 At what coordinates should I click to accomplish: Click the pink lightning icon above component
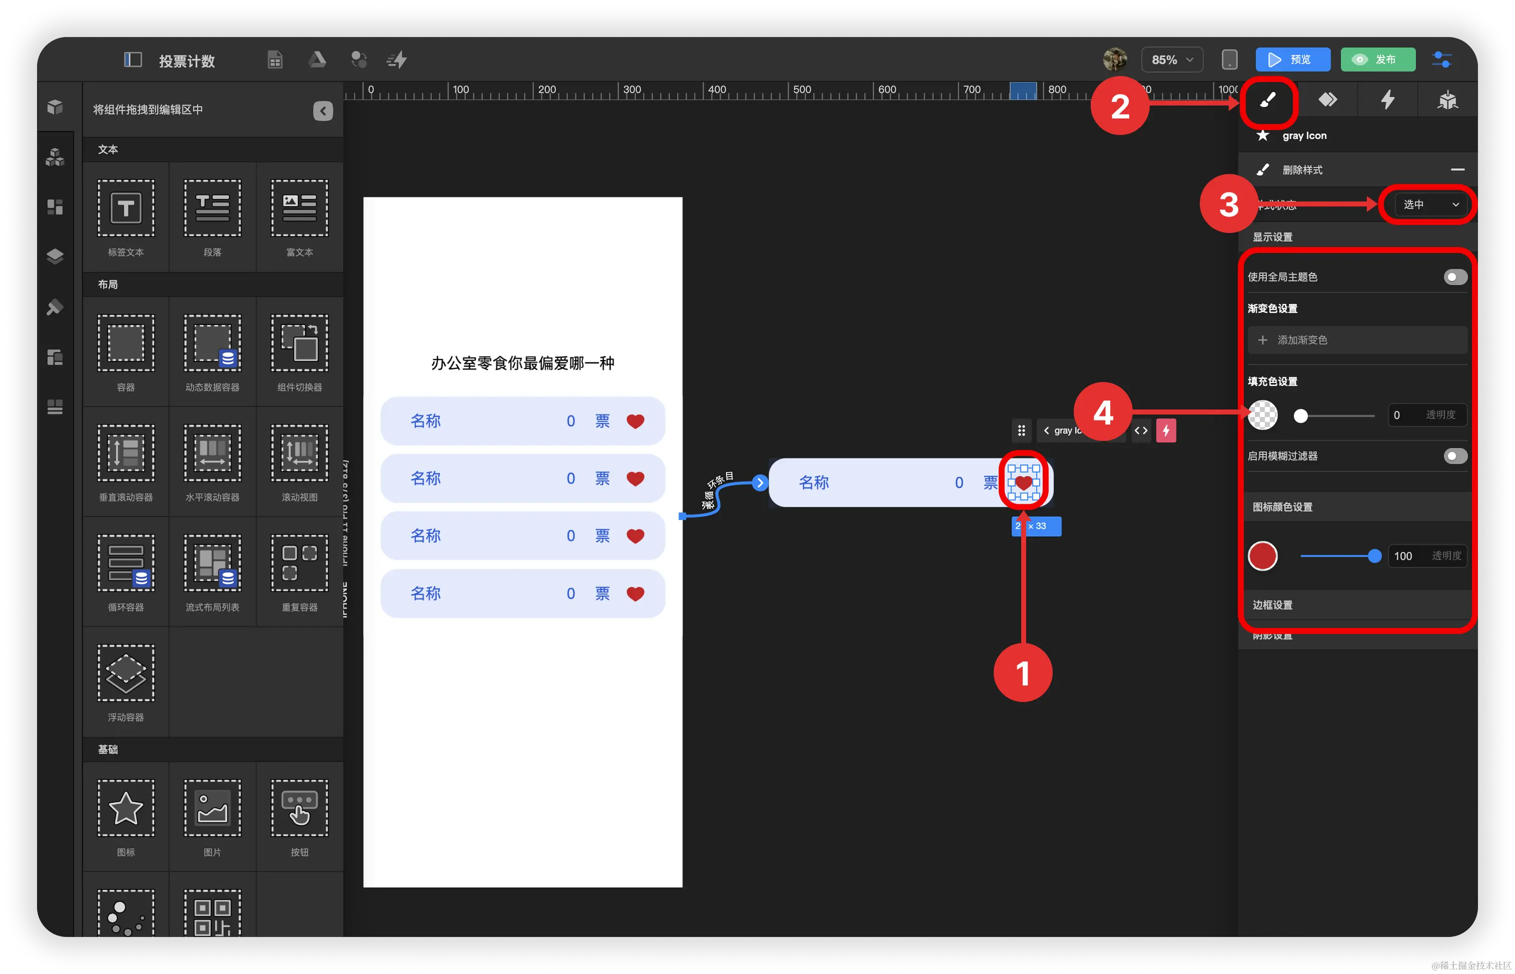[x=1166, y=431]
